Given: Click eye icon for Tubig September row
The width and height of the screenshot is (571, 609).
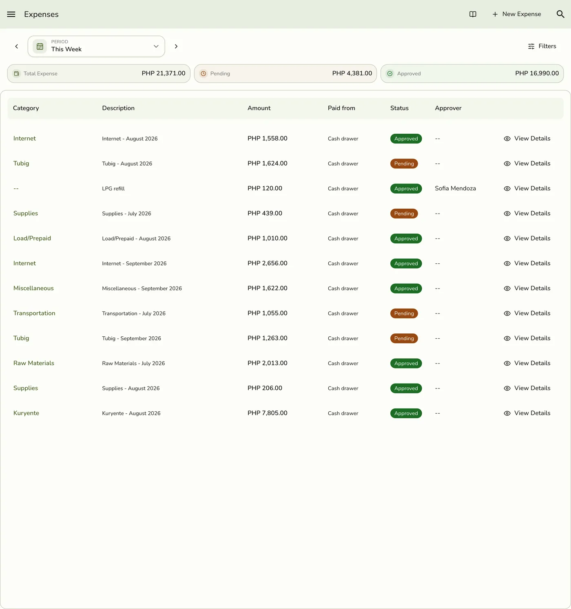Looking at the screenshot, I should coord(507,338).
